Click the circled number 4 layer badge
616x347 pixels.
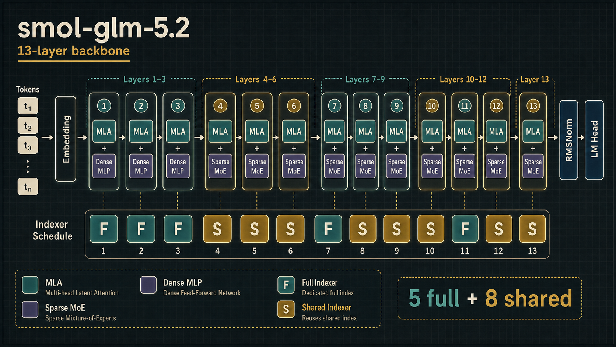tap(220, 106)
